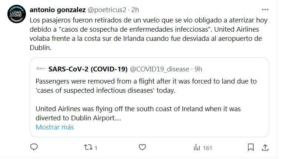
Task: Expand quoted tweet with Mostrar más
Action: (55, 127)
